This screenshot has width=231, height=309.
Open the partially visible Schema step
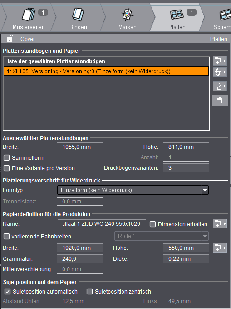tap(218, 18)
